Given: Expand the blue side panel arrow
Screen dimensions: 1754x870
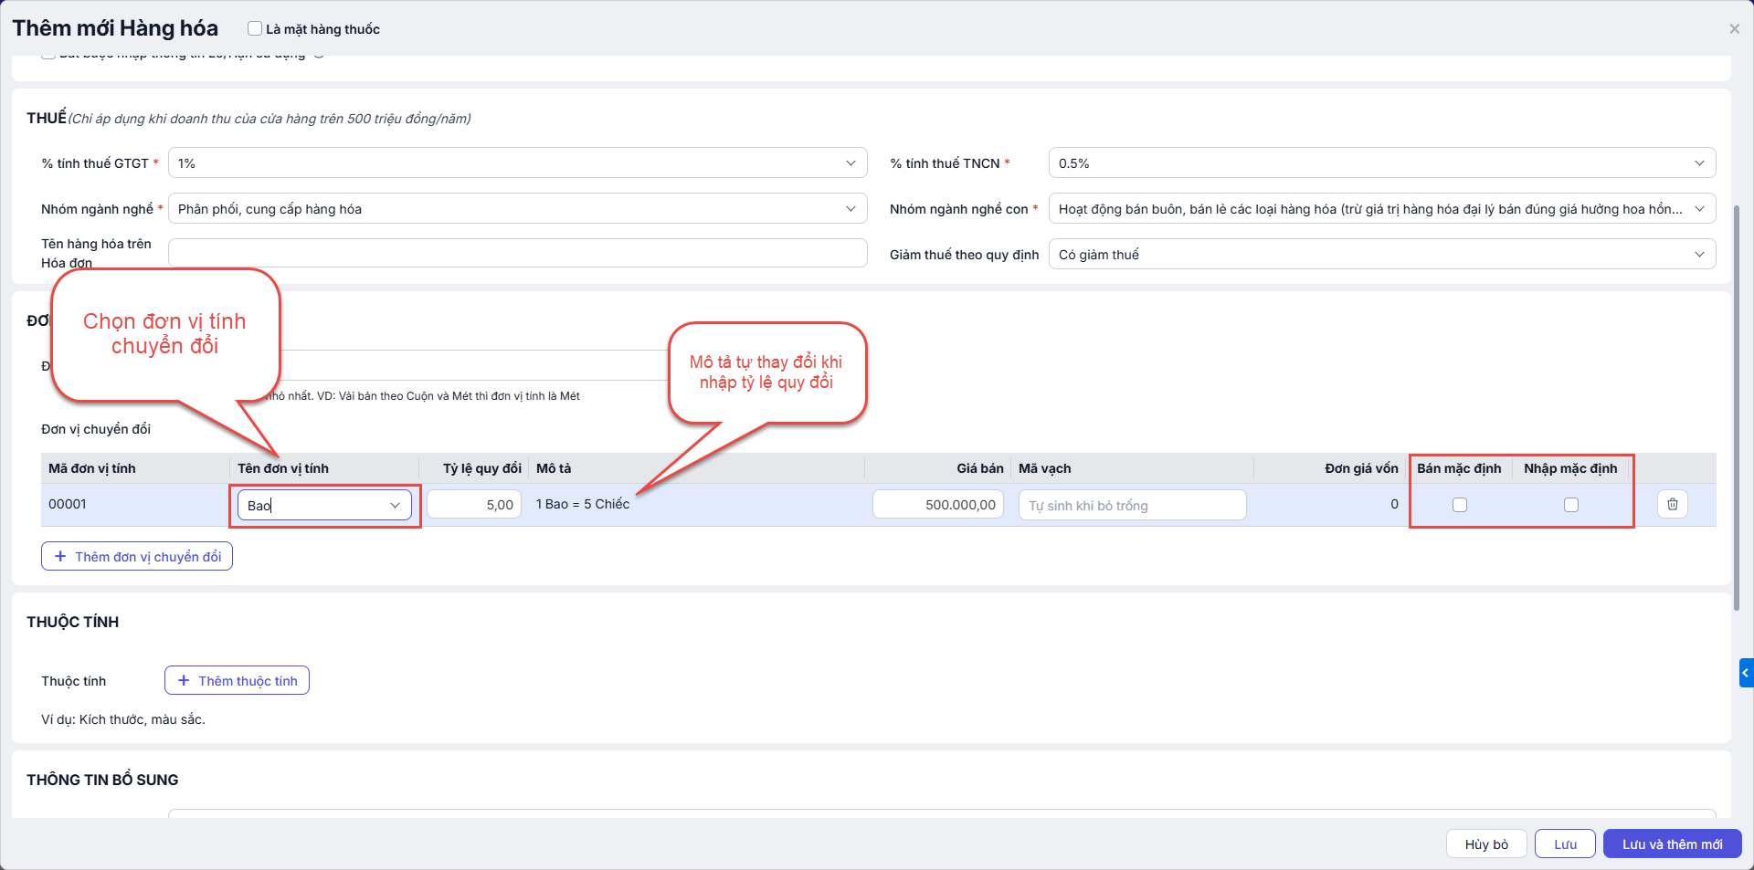Looking at the screenshot, I should click(1746, 673).
